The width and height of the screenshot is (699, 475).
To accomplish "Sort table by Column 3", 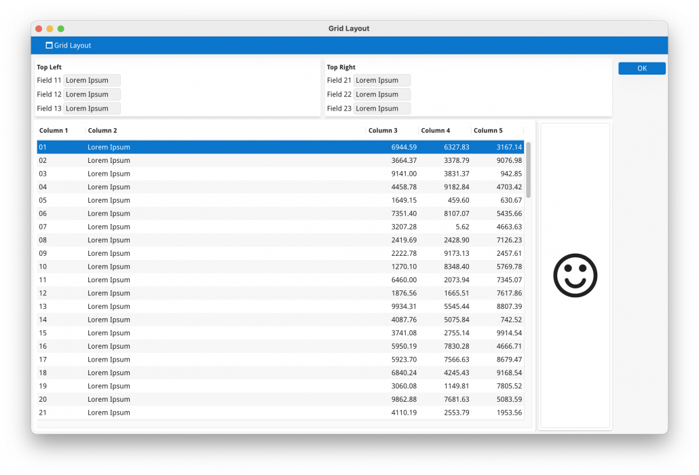I will 383,130.
